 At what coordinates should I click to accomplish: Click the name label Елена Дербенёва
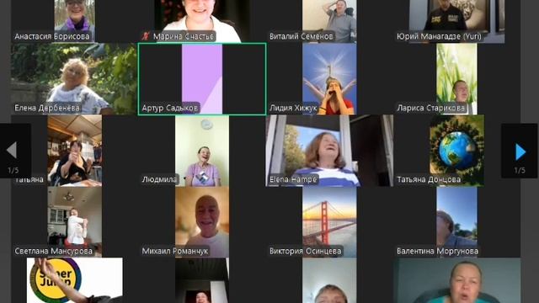pos(47,108)
